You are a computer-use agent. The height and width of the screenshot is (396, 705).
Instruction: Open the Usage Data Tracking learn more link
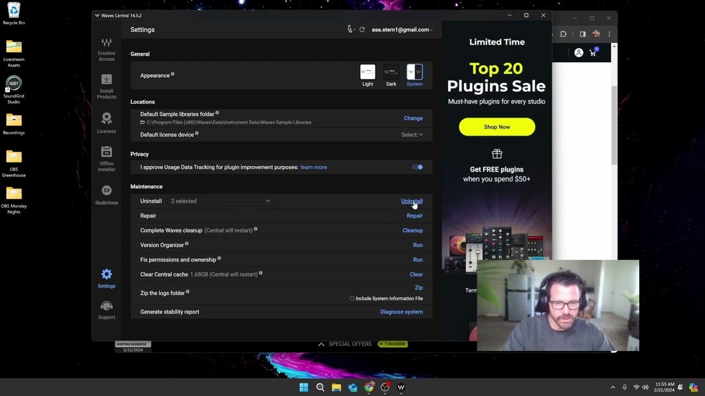tap(313, 167)
